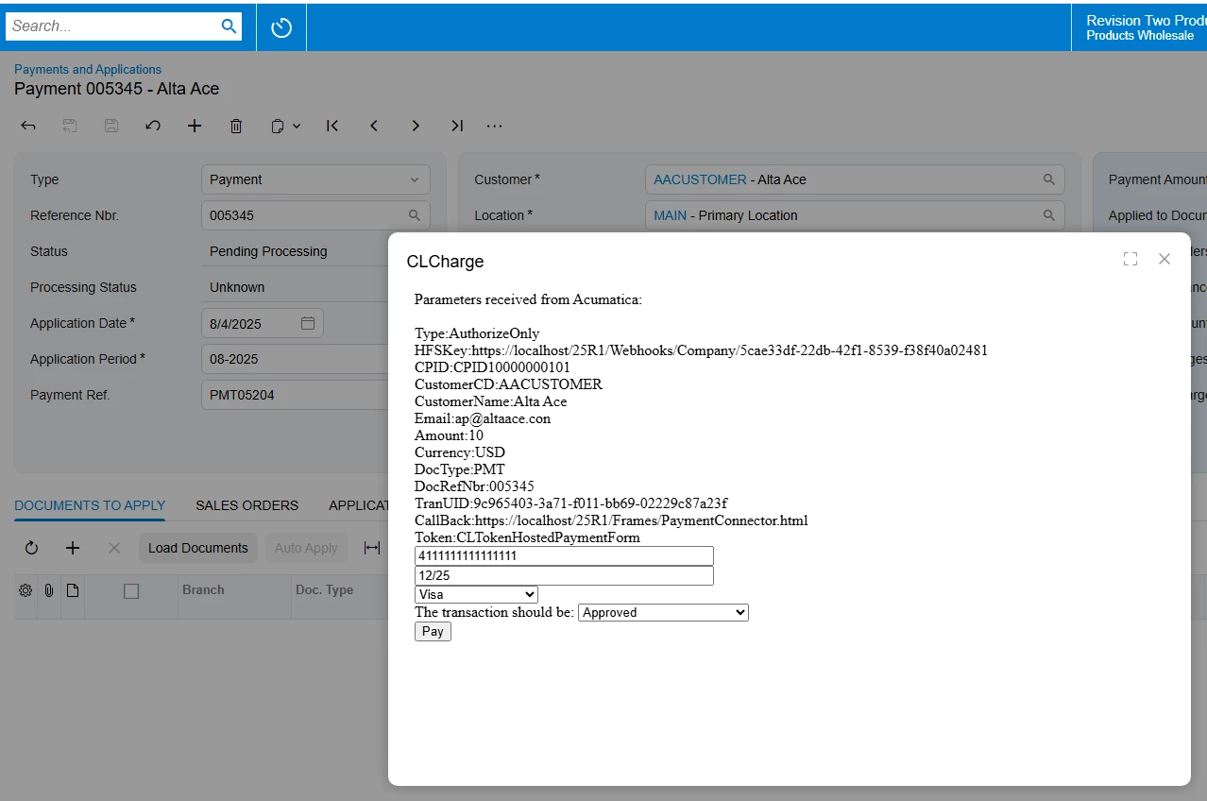
Task: Refresh the Documents to Apply grid
Action: click(31, 548)
